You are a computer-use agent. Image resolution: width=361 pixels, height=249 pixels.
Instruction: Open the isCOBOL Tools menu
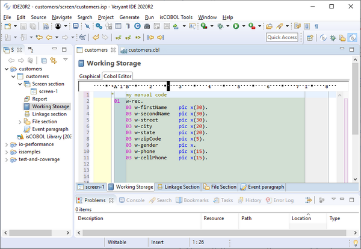pos(176,17)
